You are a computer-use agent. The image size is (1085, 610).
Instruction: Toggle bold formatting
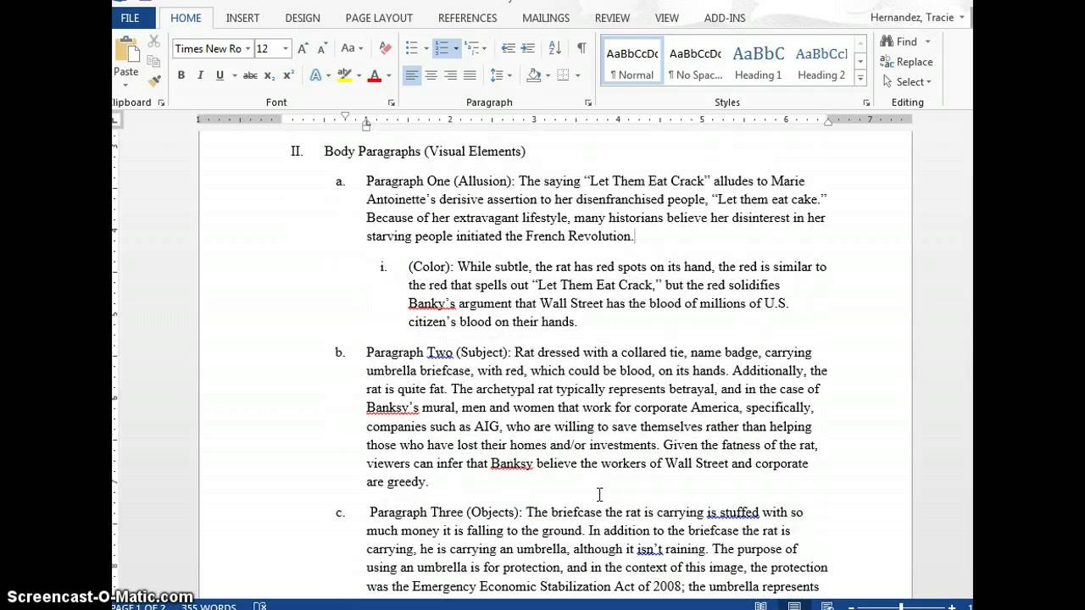[181, 75]
